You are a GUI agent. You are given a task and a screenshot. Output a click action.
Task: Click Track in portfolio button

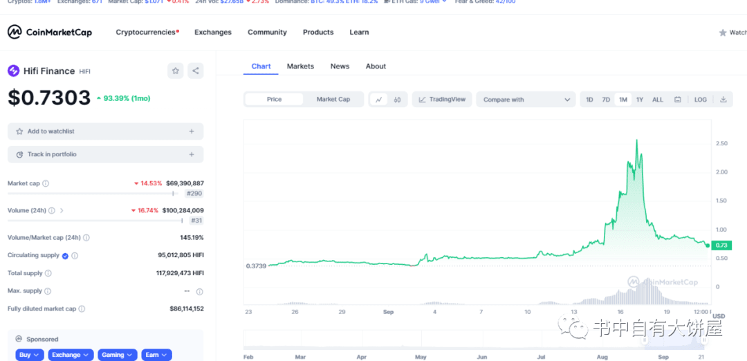pyautogui.click(x=105, y=154)
